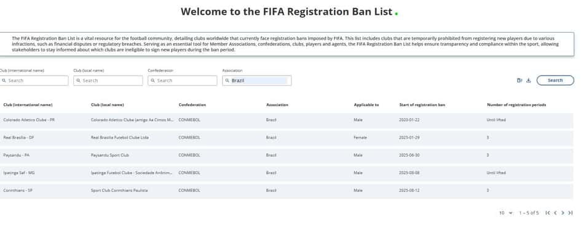Viewport: 584px width, 227px height.
Task: Jump to the last results page
Action: point(570,213)
